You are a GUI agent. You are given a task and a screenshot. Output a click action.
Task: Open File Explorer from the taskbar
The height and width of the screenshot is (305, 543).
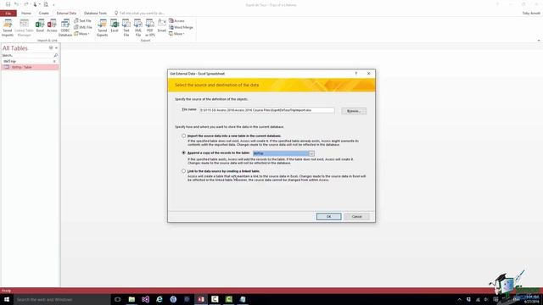click(132, 299)
